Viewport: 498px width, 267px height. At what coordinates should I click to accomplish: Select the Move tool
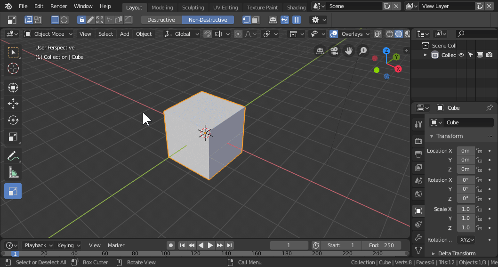(x=13, y=104)
